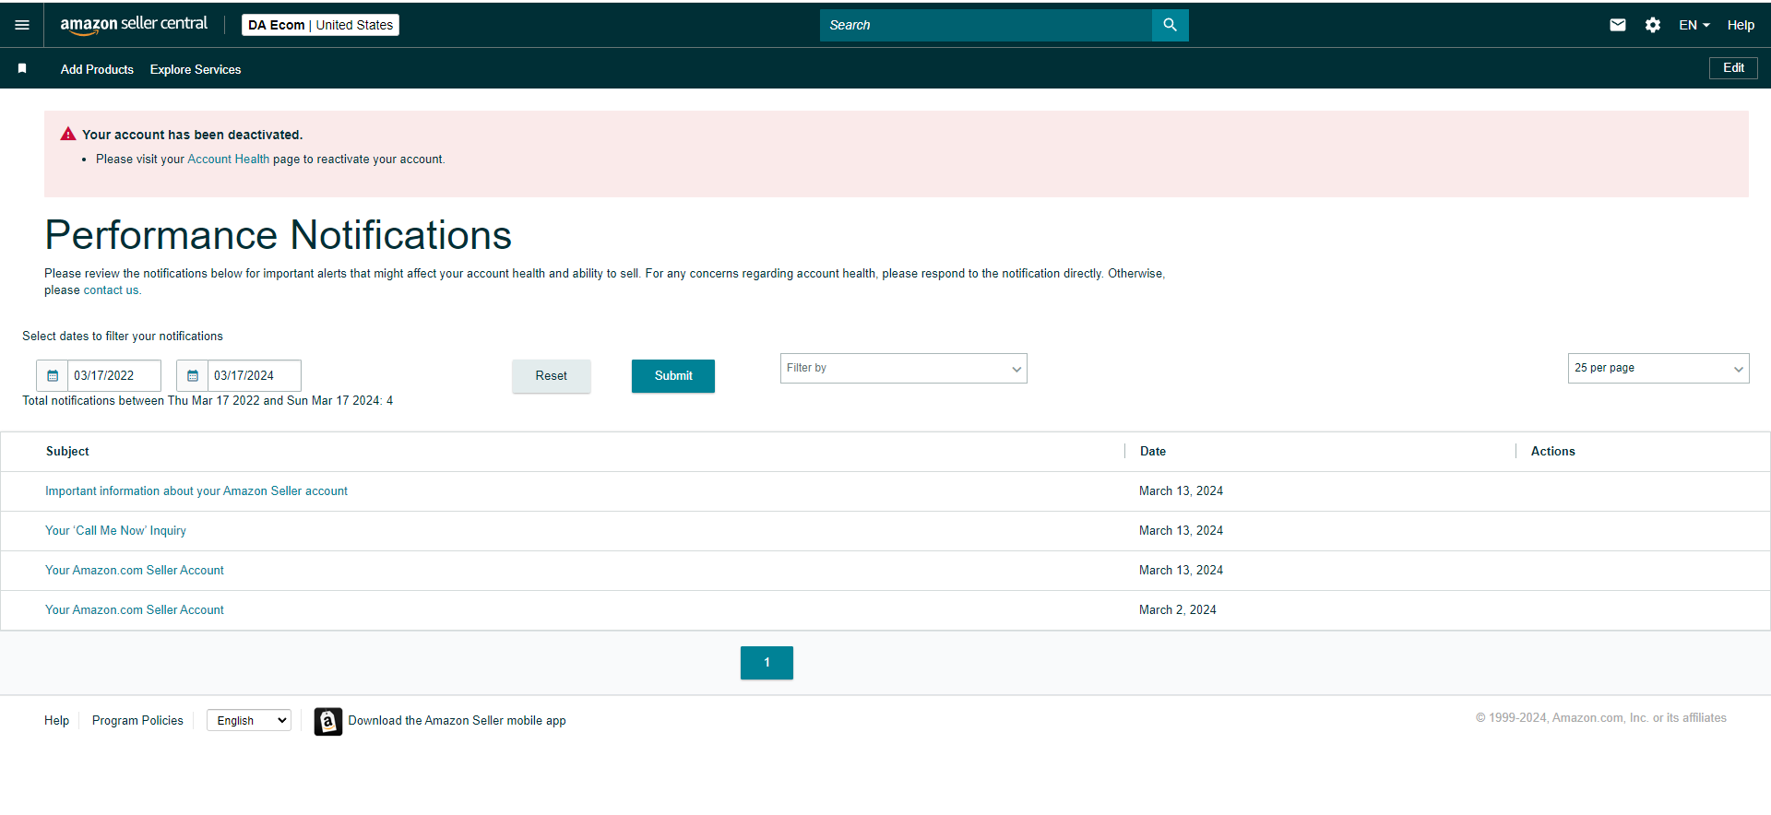Click the Edit button in the navigation bar
1771x815 pixels.
[x=1733, y=68]
